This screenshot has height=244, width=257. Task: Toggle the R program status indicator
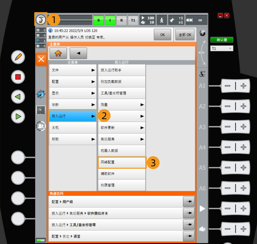(x=121, y=20)
